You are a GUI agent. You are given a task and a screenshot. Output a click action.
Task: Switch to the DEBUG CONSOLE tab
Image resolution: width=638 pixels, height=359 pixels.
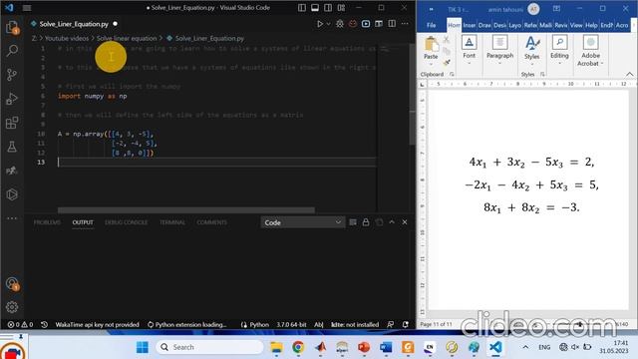tap(127, 222)
